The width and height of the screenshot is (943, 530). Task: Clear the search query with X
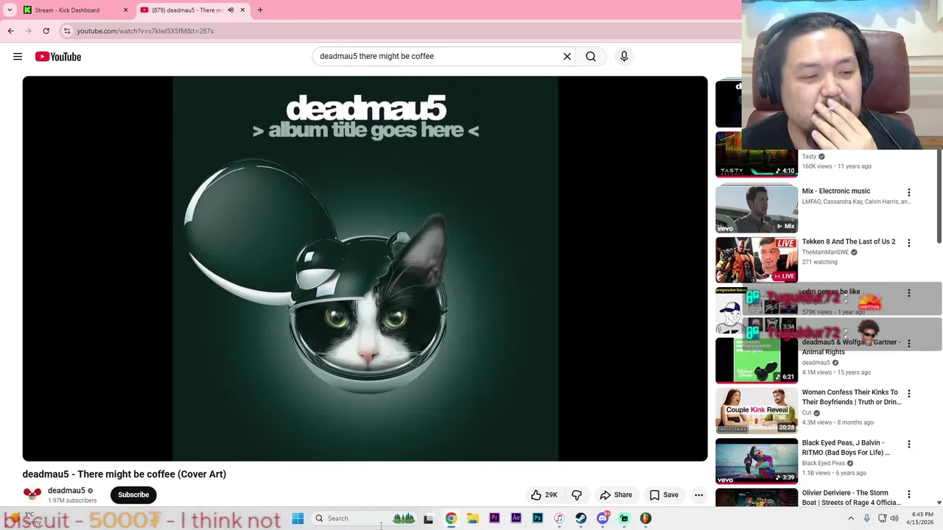click(x=567, y=56)
